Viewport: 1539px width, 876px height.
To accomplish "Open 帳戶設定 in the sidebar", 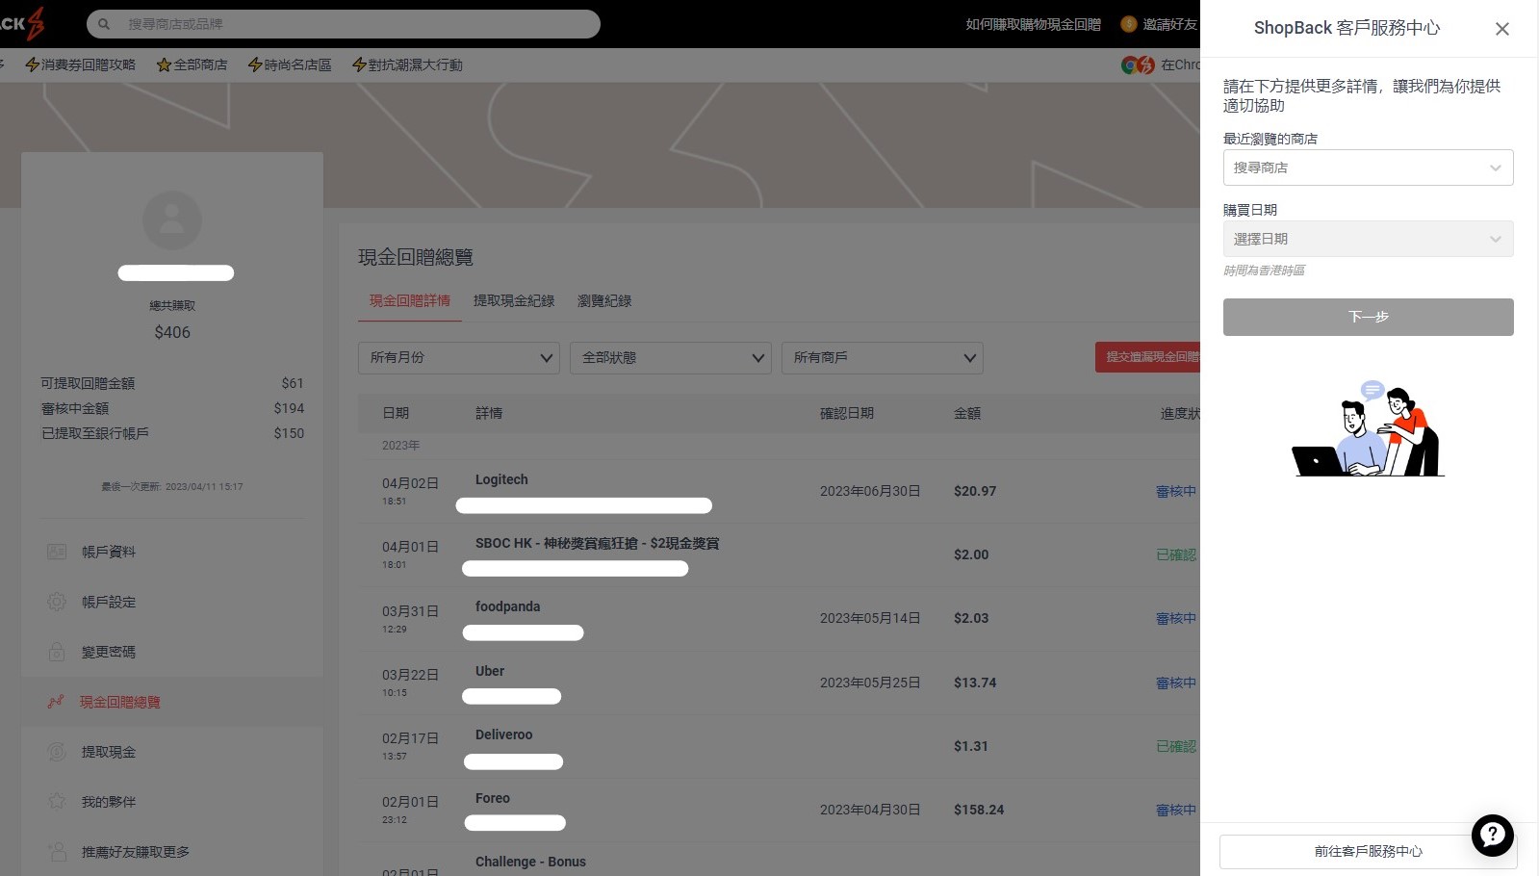I will [x=108, y=602].
